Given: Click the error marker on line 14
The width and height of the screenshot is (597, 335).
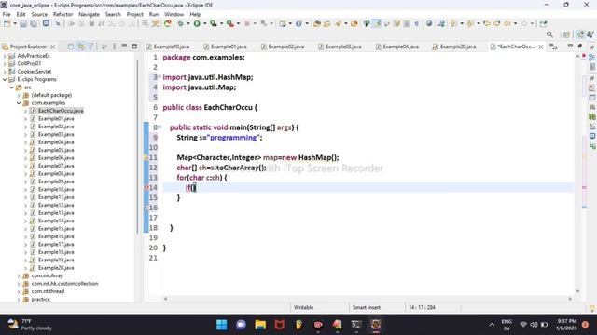Looking at the screenshot, I should tap(146, 188).
